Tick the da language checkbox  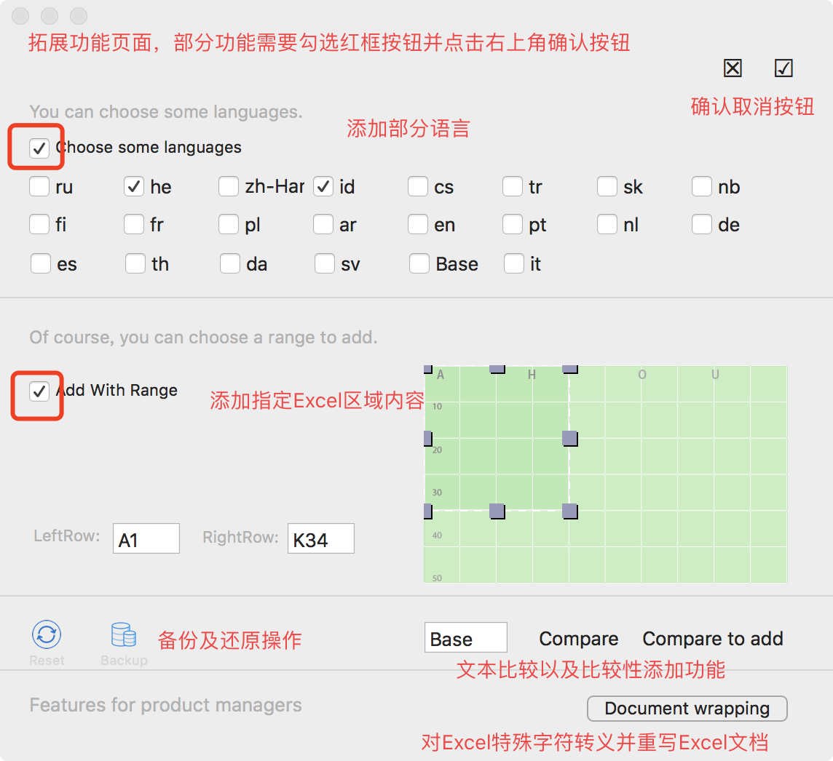[229, 263]
